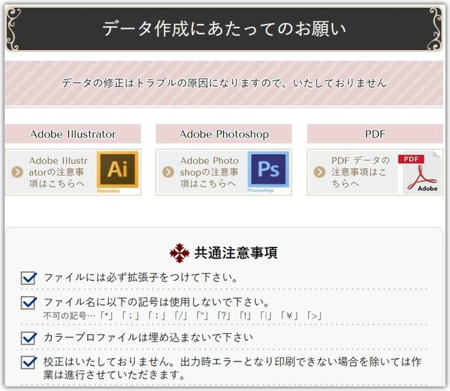Image resolution: width=450 pixels, height=391 pixels.
Task: Toggle the color profile embedding checkbox
Action: click(29, 338)
